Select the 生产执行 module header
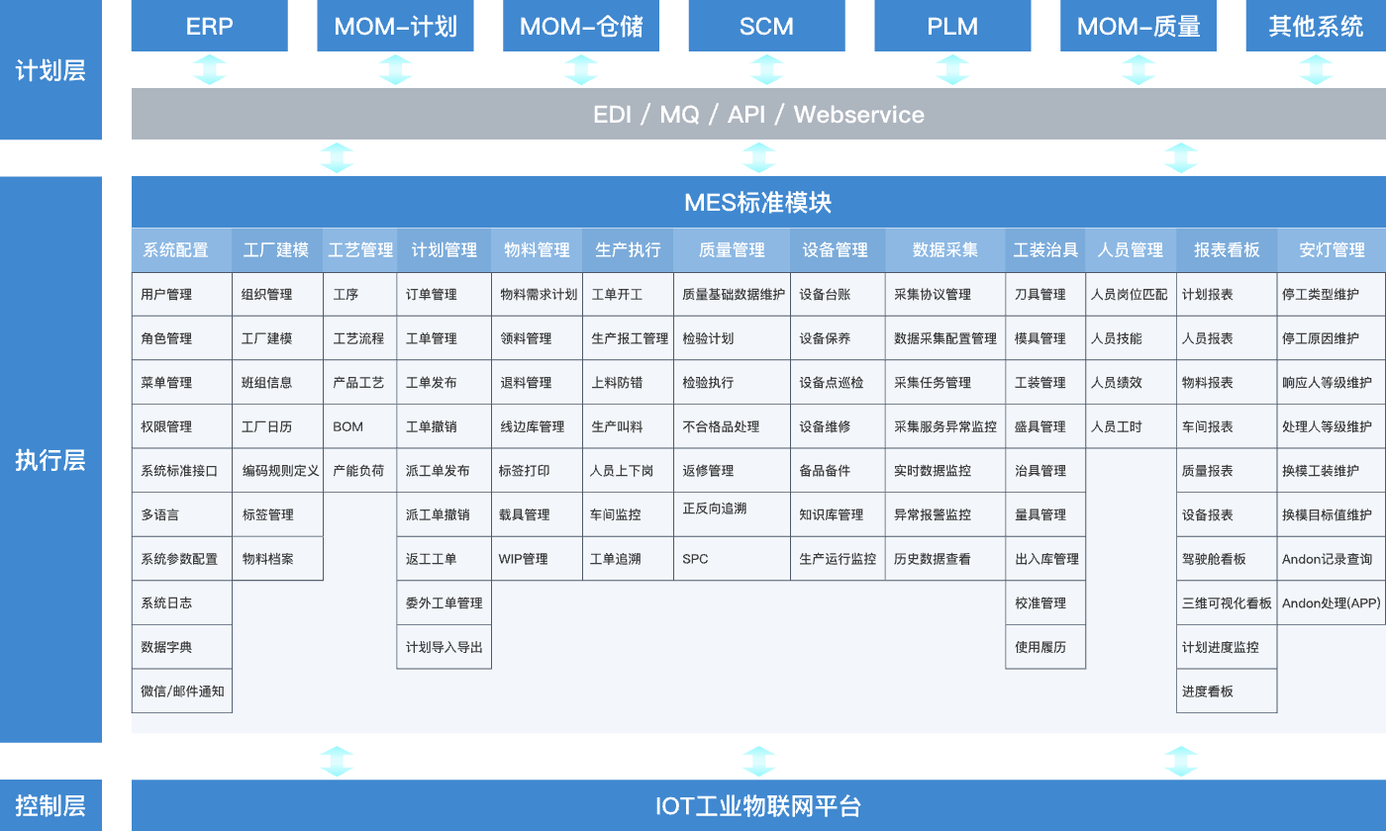The height and width of the screenshot is (831, 1386). [628, 250]
